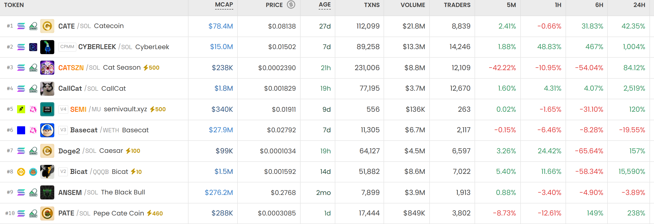This screenshot has width=654, height=224.
Task: Click the Doge2 Caesar coin logo
Action: click(x=47, y=151)
